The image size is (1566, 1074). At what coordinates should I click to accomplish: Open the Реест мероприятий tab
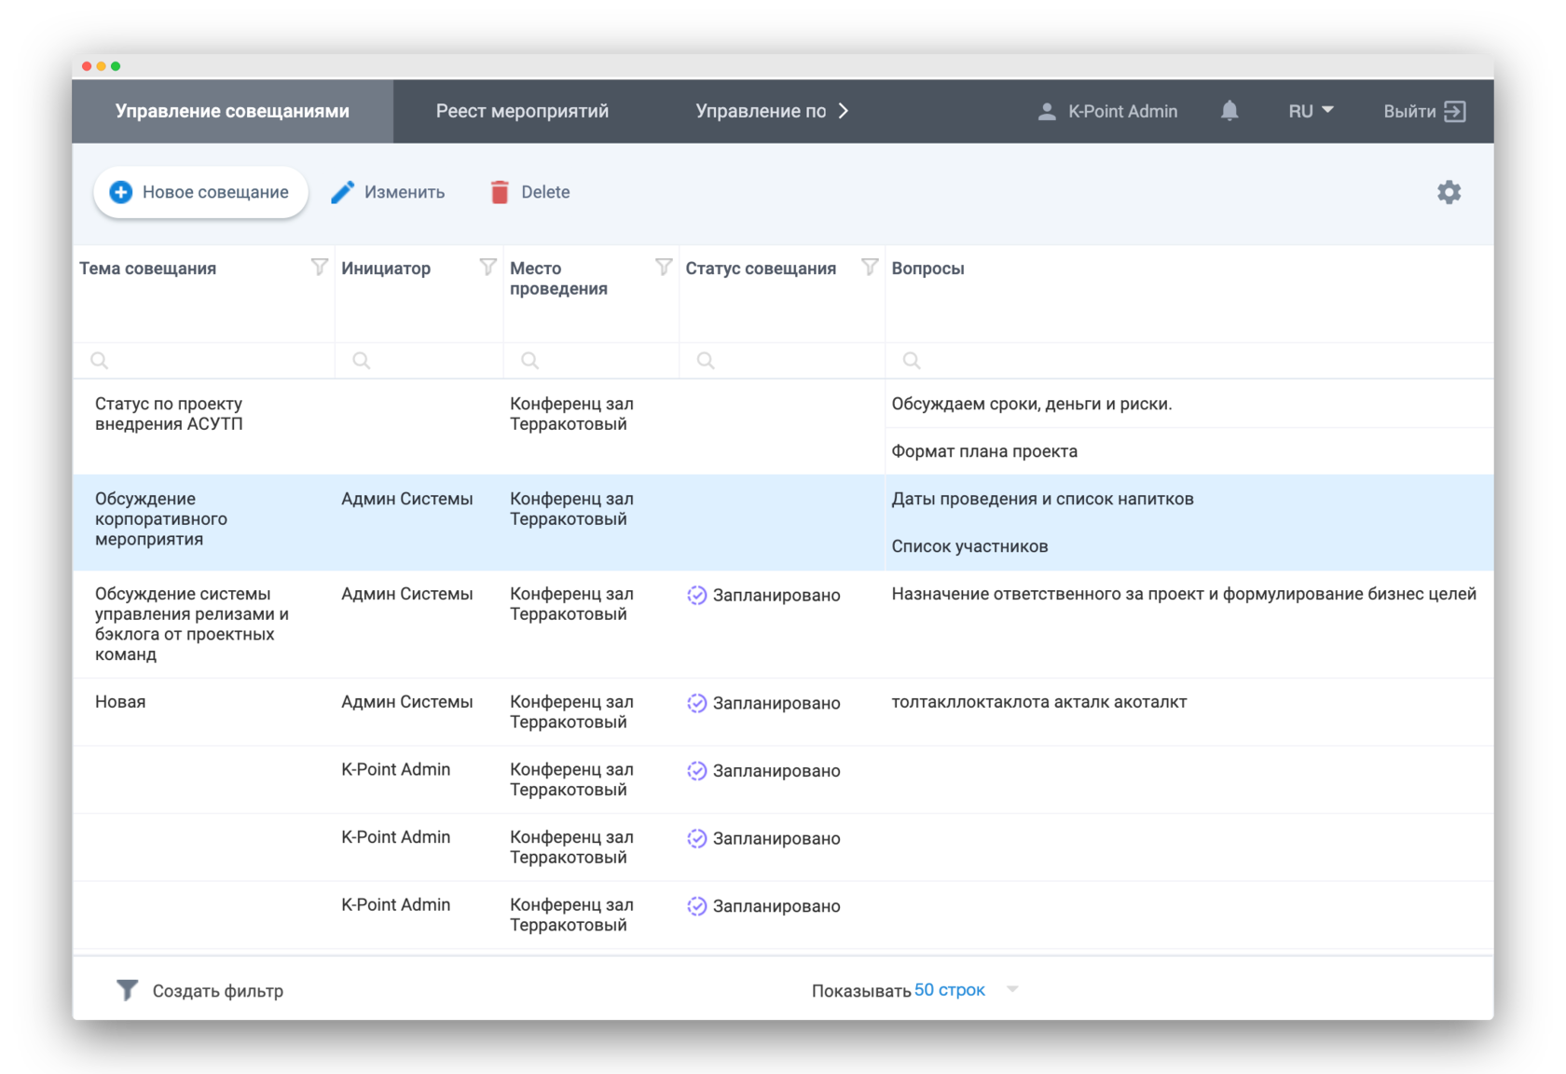click(522, 111)
